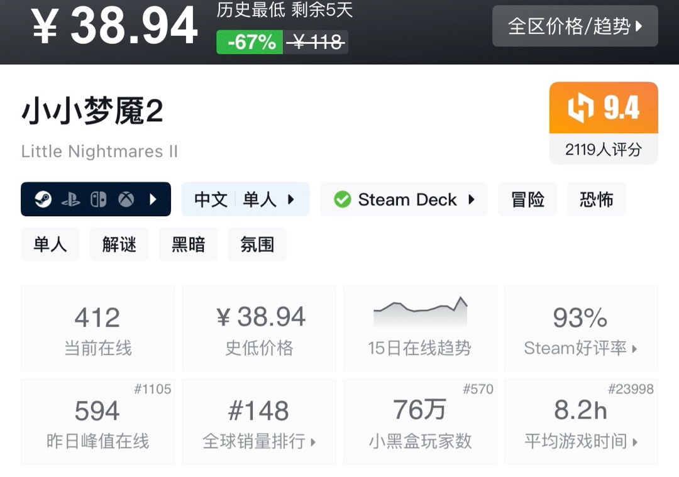Click the Steam platform icon

[x=43, y=200]
